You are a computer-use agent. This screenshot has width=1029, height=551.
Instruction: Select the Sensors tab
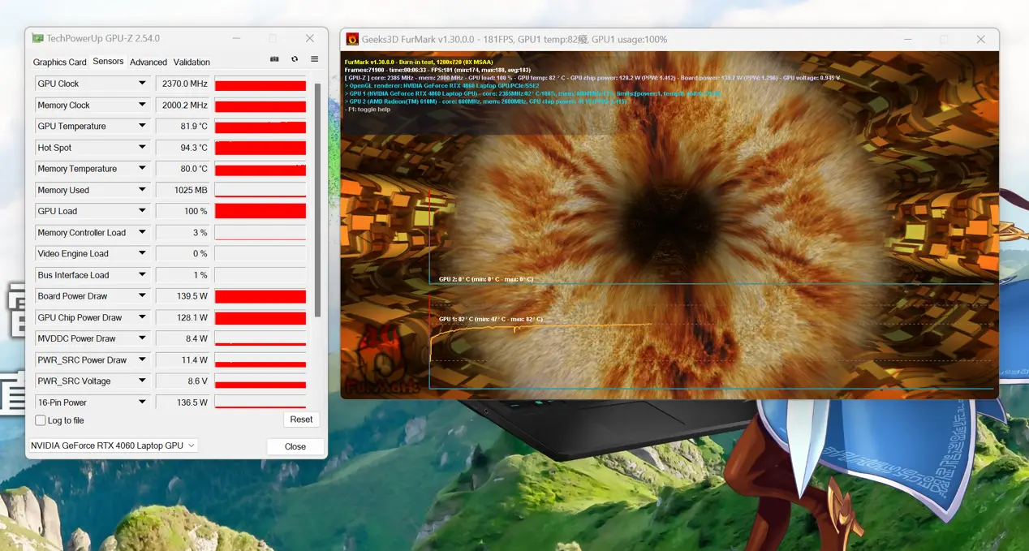pos(108,61)
